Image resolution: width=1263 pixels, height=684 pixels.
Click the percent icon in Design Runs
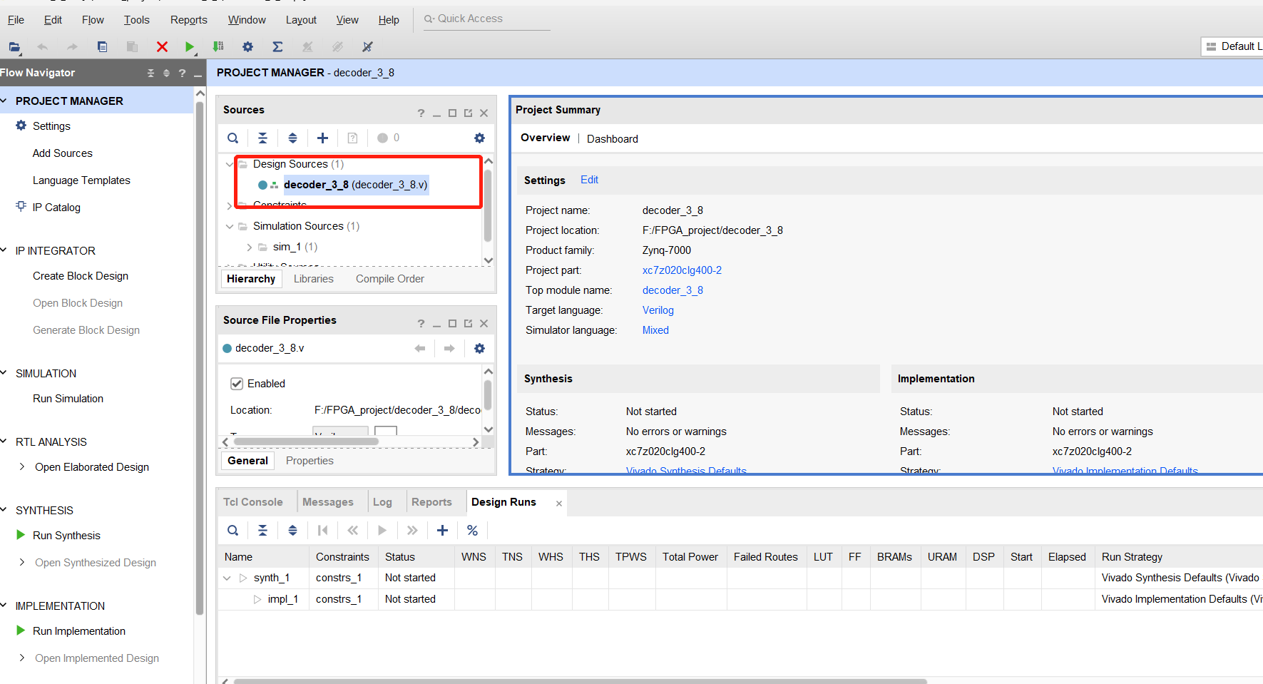[472, 531]
